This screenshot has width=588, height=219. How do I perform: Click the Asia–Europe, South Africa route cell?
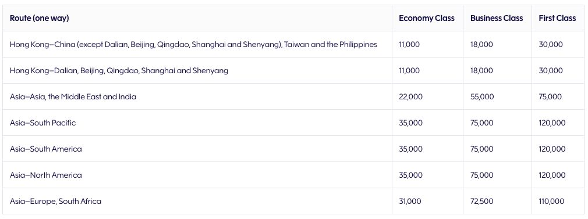click(x=55, y=202)
